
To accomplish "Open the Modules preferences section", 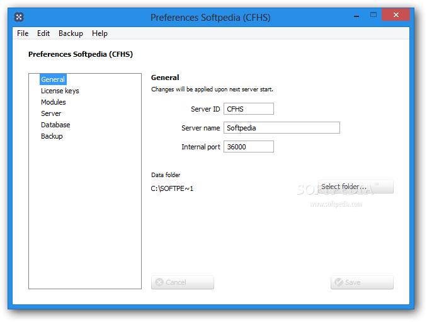I will pos(54,102).
